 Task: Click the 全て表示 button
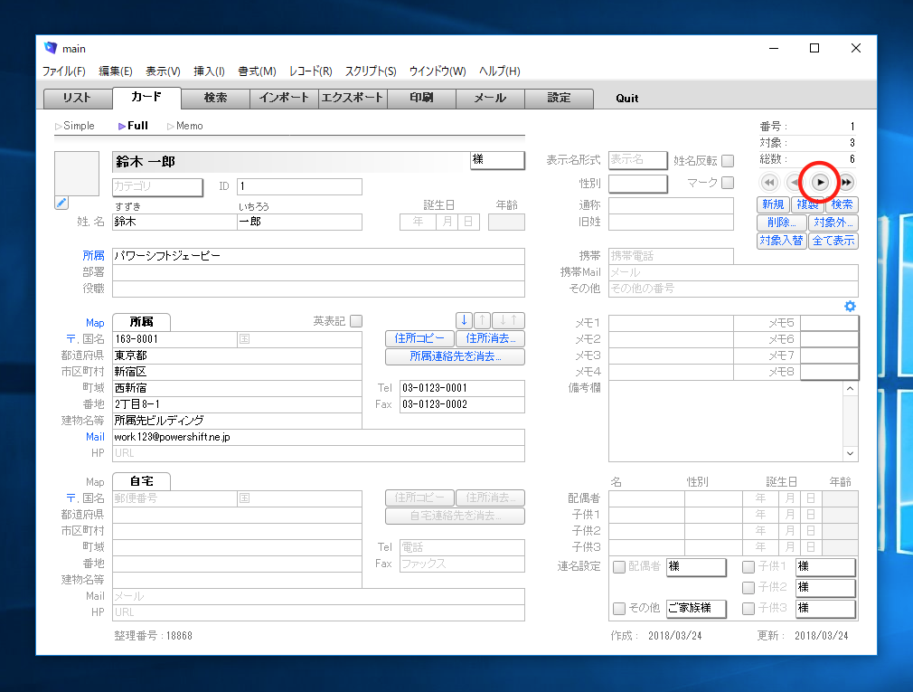coord(833,241)
